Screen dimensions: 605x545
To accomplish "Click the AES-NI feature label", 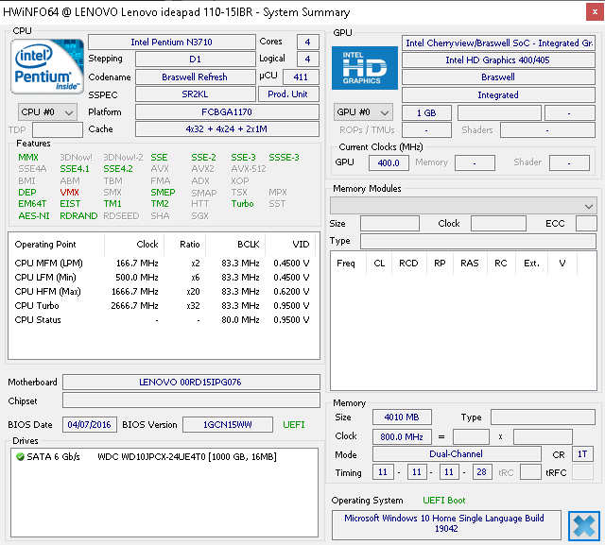I will coord(34,216).
